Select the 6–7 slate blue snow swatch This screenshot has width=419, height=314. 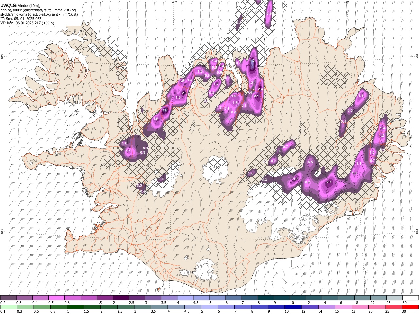(233, 298)
